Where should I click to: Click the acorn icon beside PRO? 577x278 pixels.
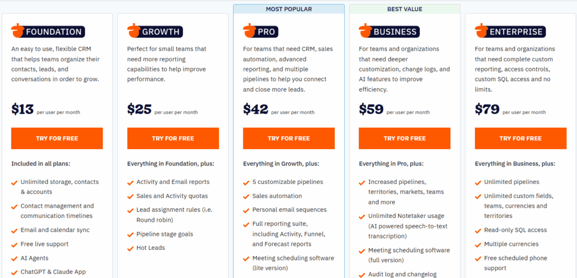click(250, 30)
